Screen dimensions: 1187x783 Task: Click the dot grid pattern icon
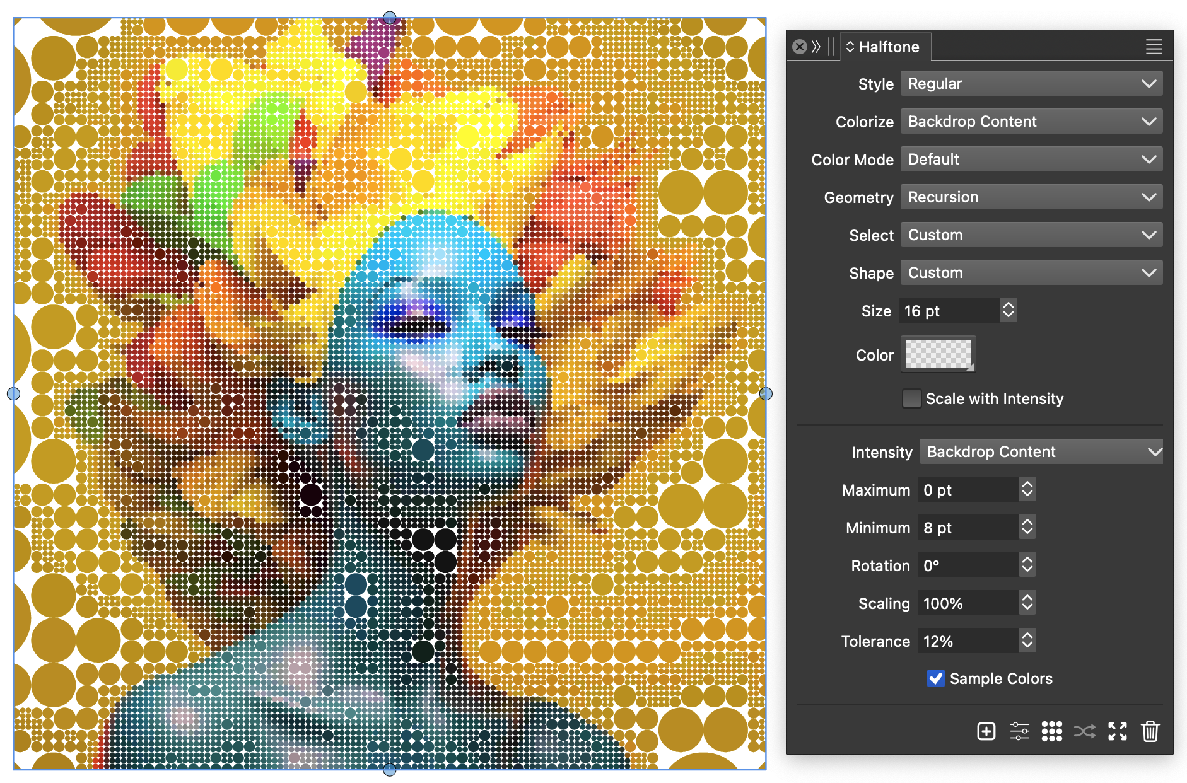click(x=1051, y=731)
